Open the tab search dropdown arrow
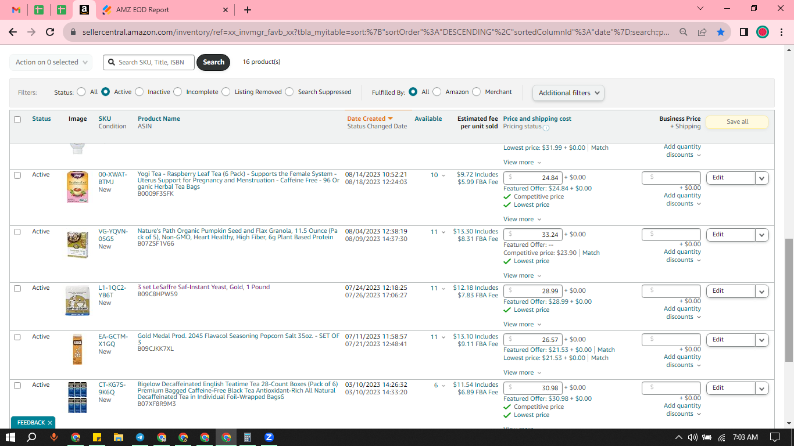 700,9
